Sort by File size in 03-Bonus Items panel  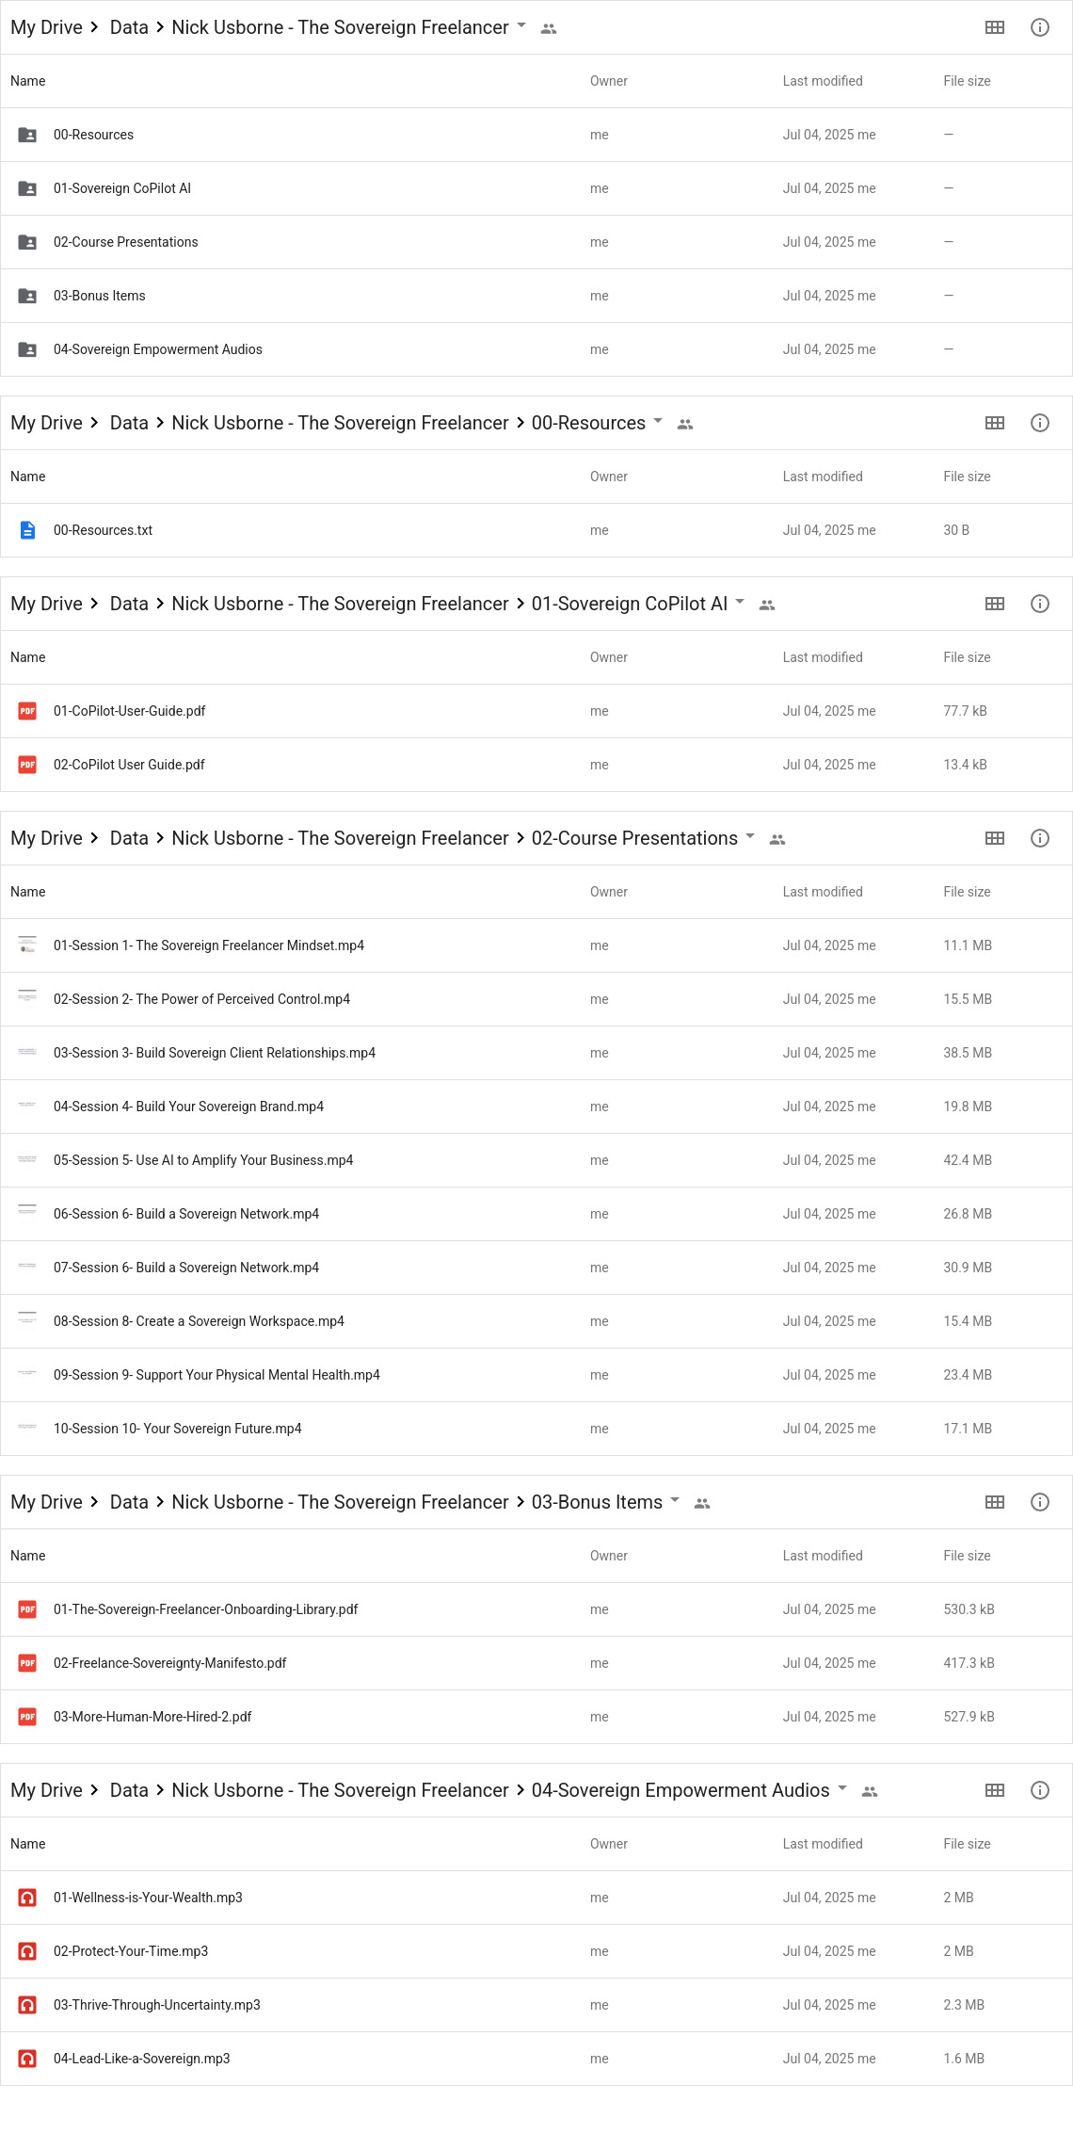[x=967, y=1556]
